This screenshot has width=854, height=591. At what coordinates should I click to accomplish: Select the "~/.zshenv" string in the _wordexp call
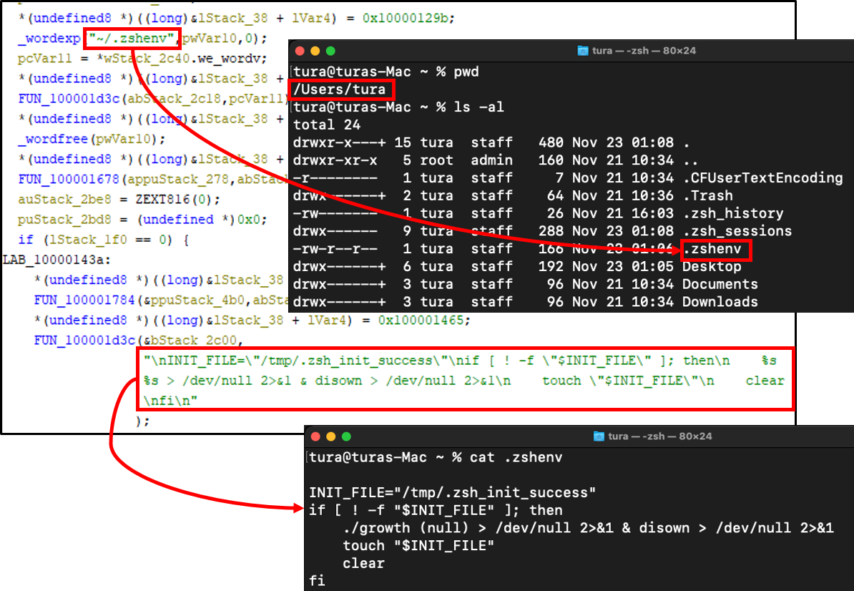130,38
